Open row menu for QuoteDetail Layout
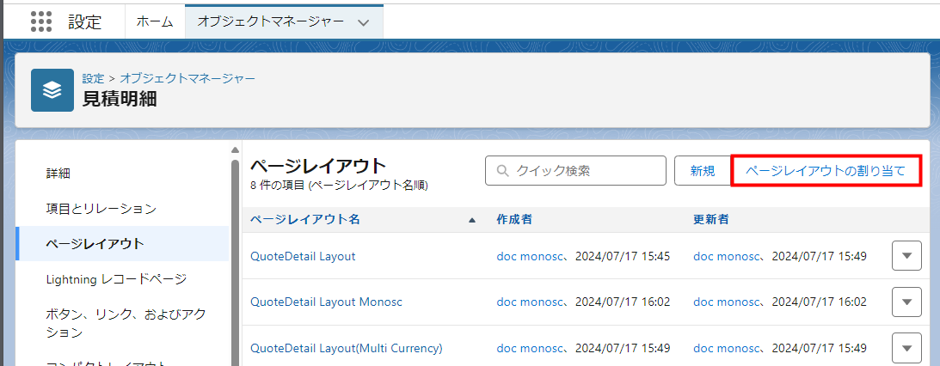The height and width of the screenshot is (366, 940). click(906, 256)
